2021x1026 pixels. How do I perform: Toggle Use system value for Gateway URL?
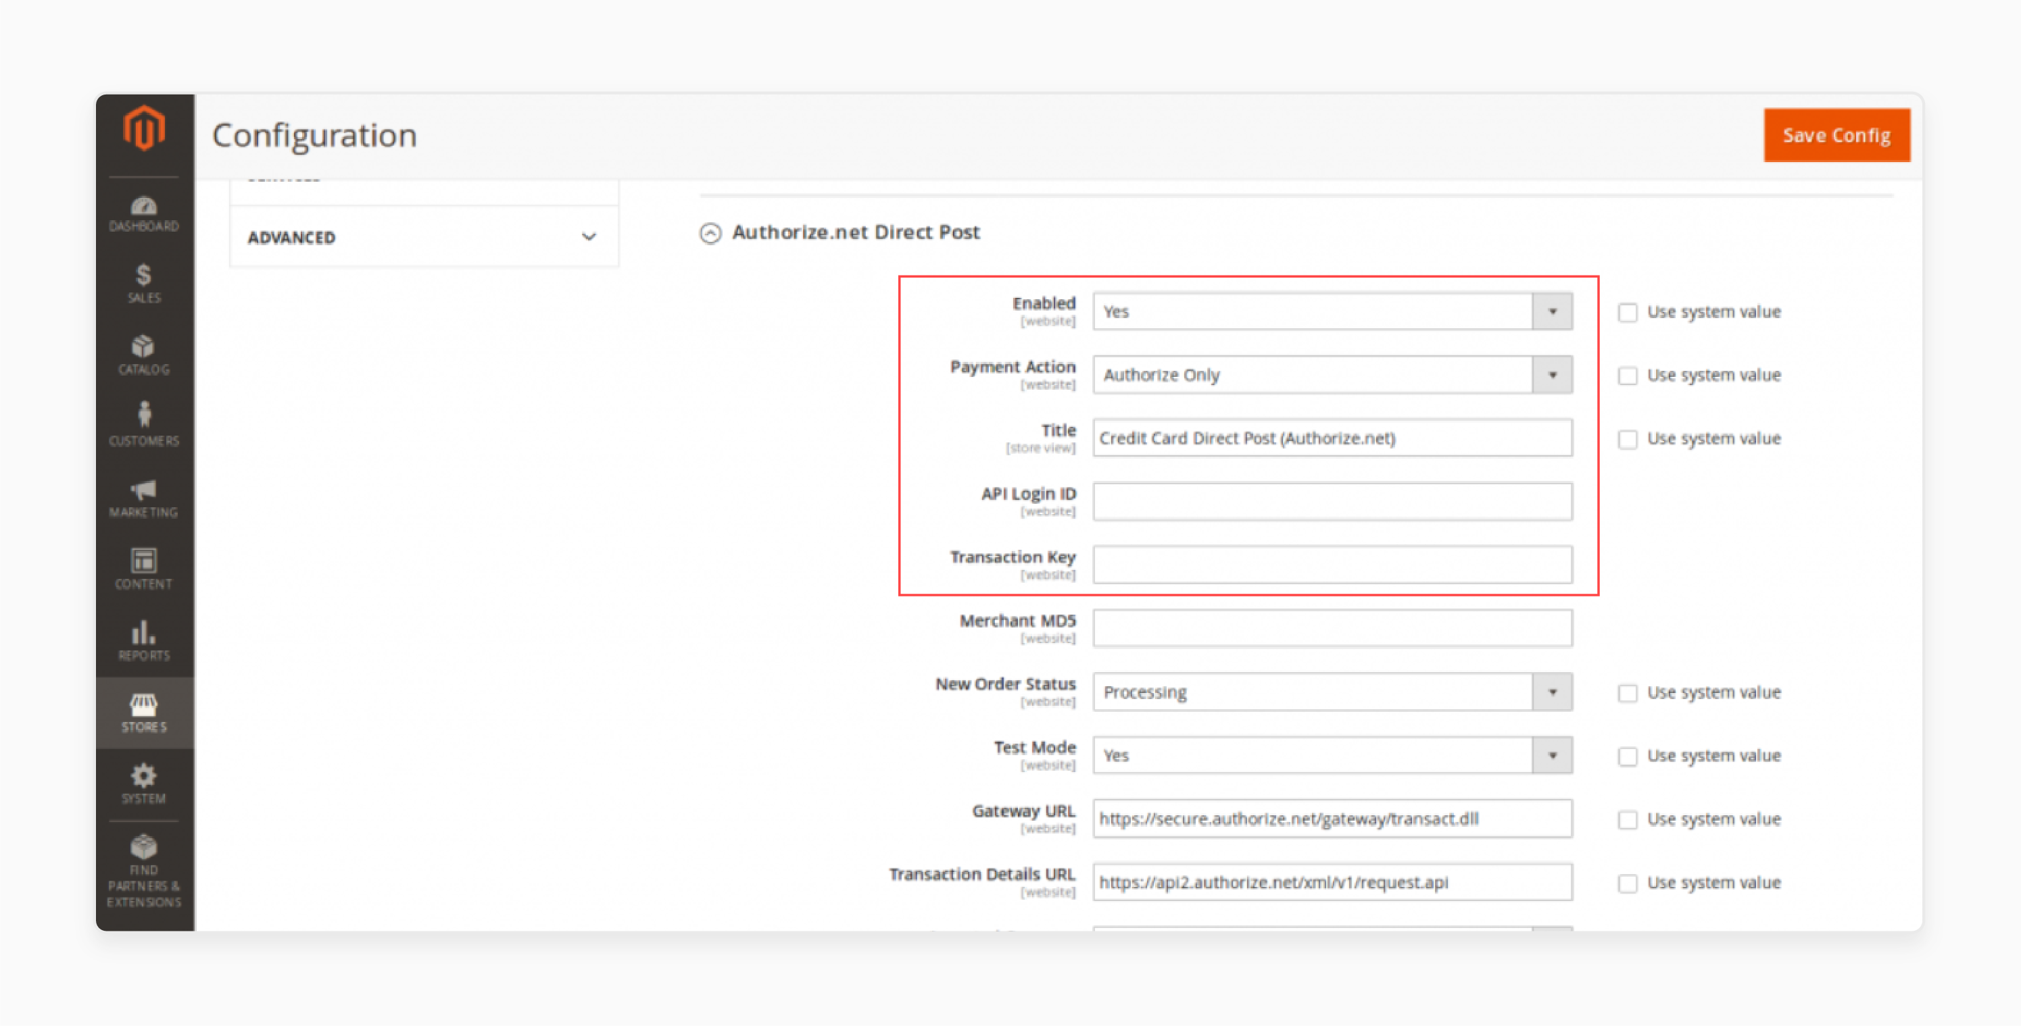tap(1628, 821)
